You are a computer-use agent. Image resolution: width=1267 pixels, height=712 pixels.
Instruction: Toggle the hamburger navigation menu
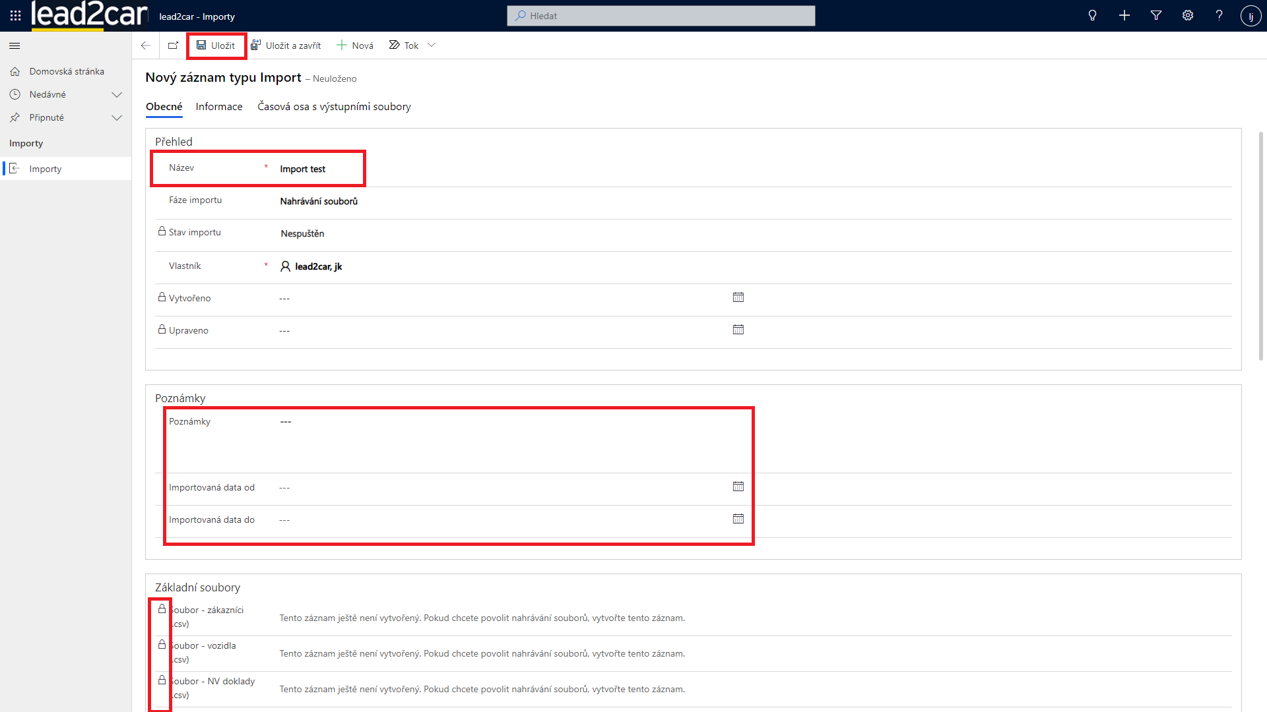15,45
